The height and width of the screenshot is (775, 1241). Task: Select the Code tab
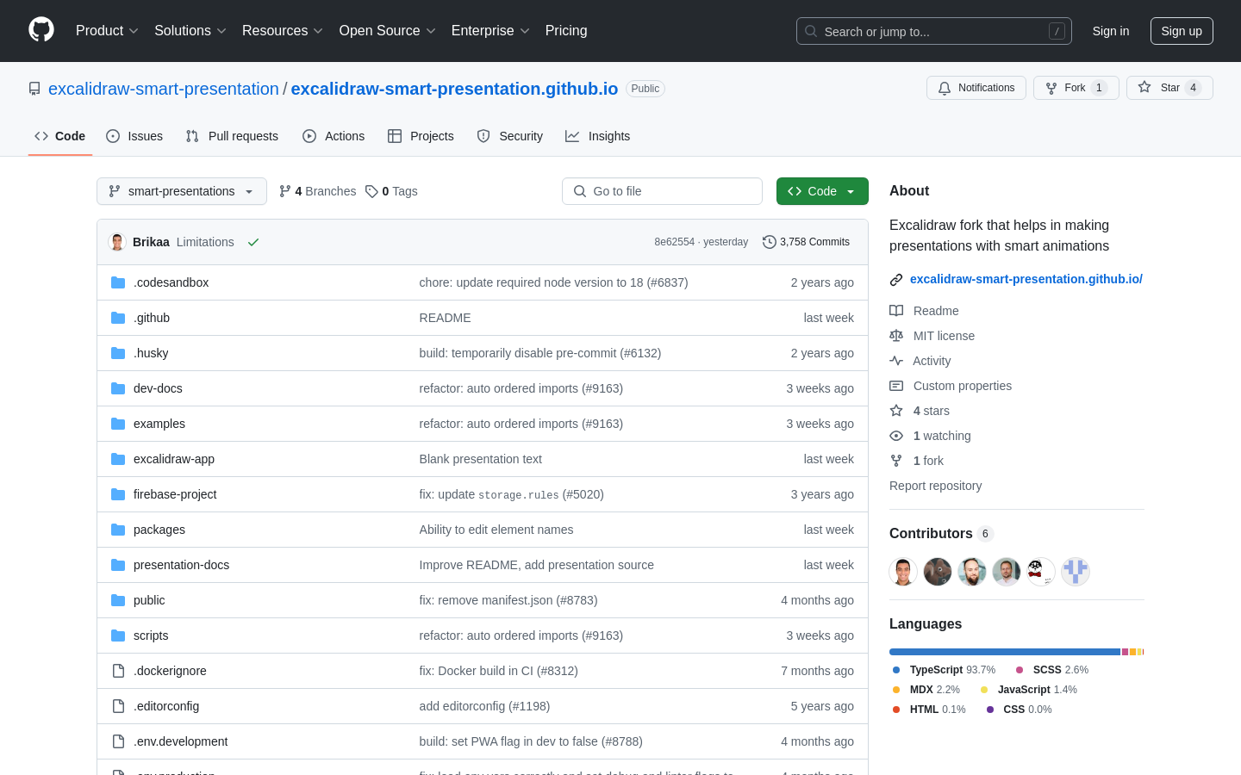[60, 136]
